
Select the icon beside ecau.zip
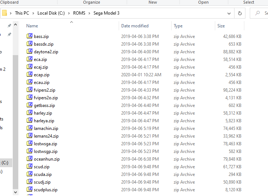[x=29, y=82]
